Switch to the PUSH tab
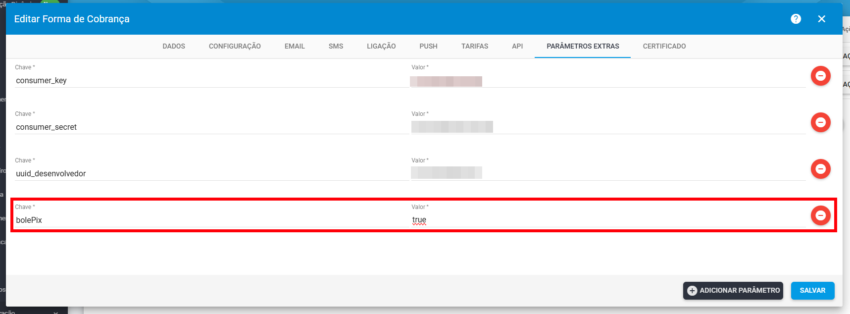The width and height of the screenshot is (850, 314). click(429, 46)
